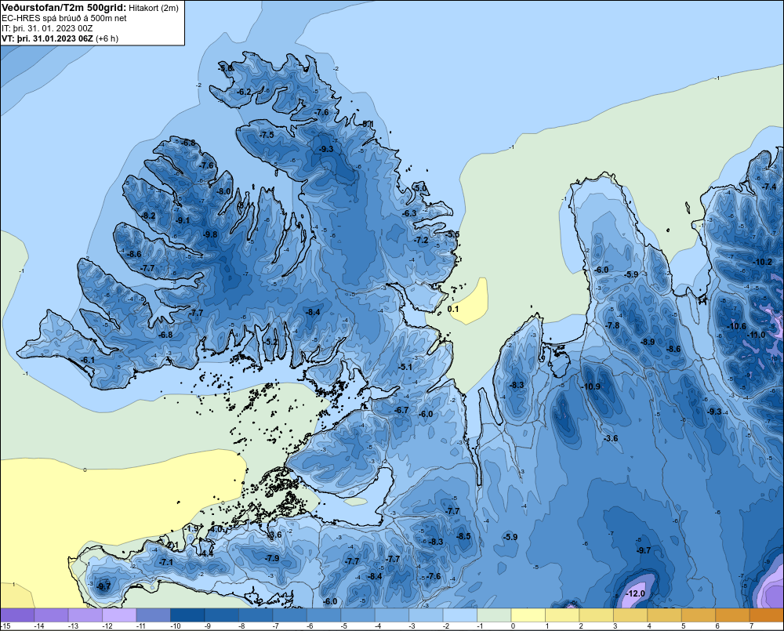Click the -6.3 temperature label

coord(409,213)
